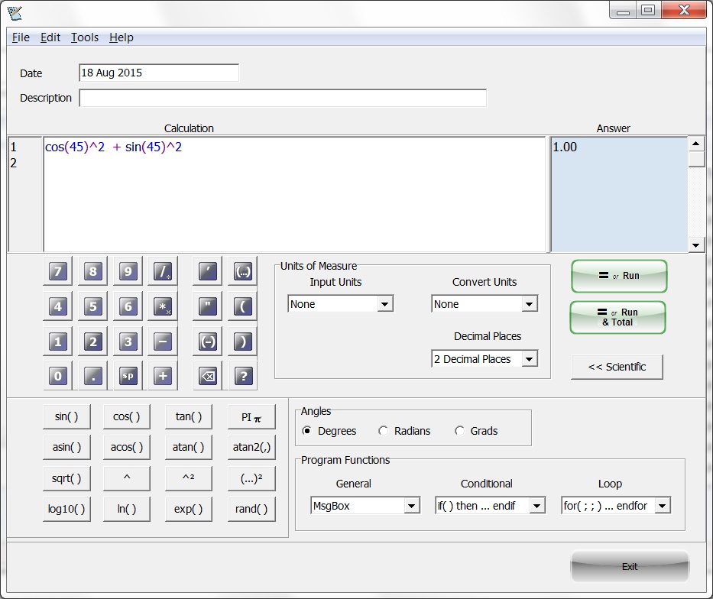This screenshot has height=599, width=713.
Task: Insert the inches double-quote symbol key
Action: pos(208,306)
